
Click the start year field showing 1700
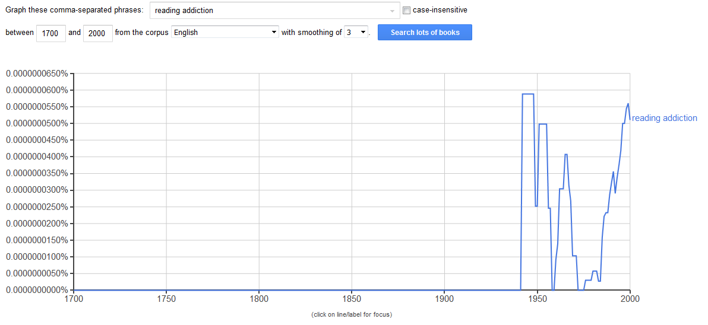[50, 33]
